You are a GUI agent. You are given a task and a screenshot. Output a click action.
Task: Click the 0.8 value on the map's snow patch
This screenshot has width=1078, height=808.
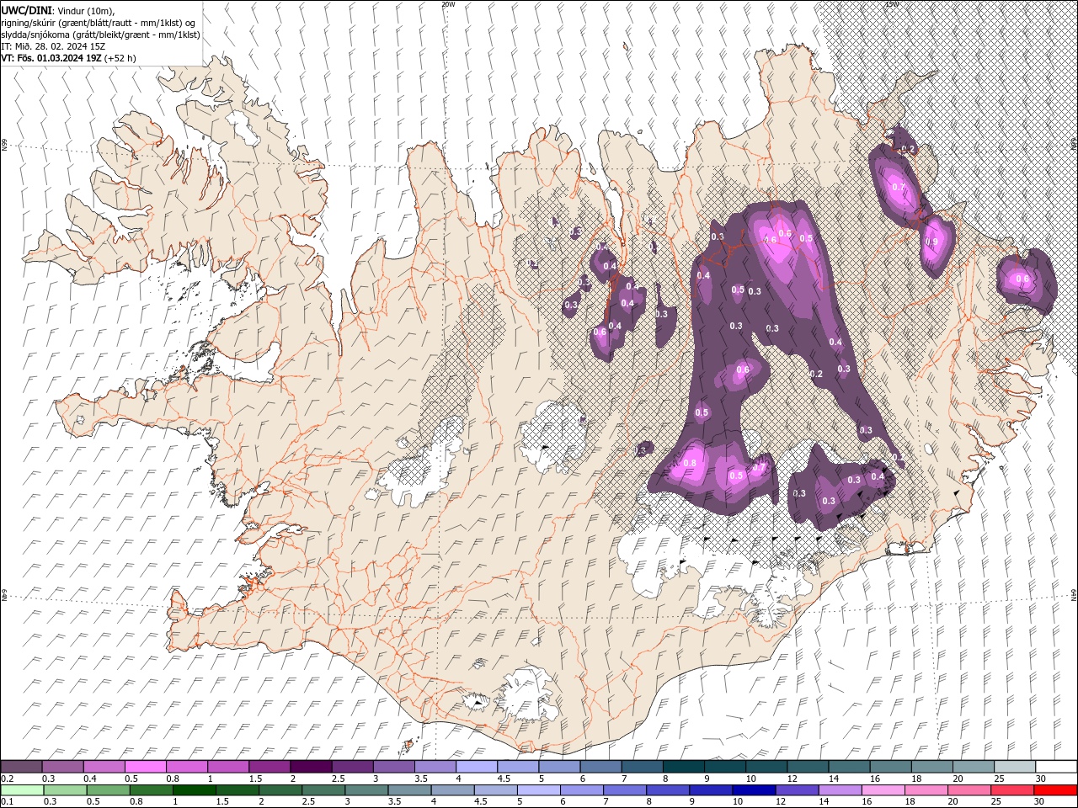point(690,463)
